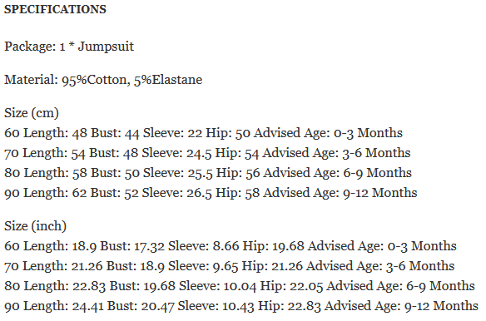Click the size 80 row with Length: 58
The image size is (486, 321).
(208, 173)
